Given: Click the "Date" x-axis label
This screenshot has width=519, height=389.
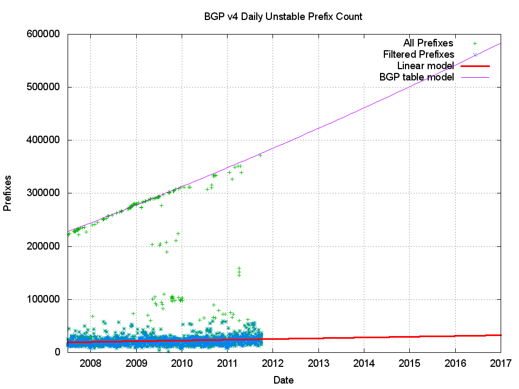Looking at the screenshot, I should (x=283, y=380).
